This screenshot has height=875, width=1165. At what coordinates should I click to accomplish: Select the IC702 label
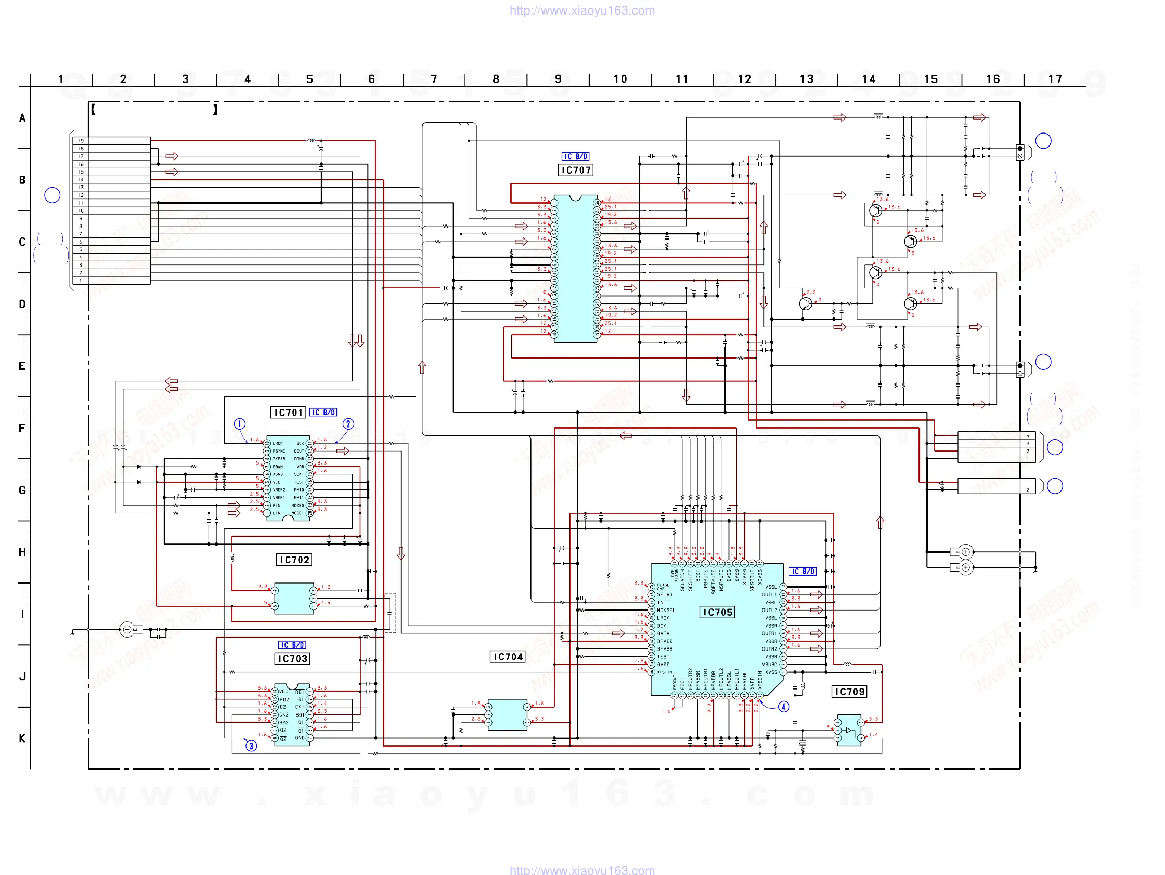click(x=294, y=560)
